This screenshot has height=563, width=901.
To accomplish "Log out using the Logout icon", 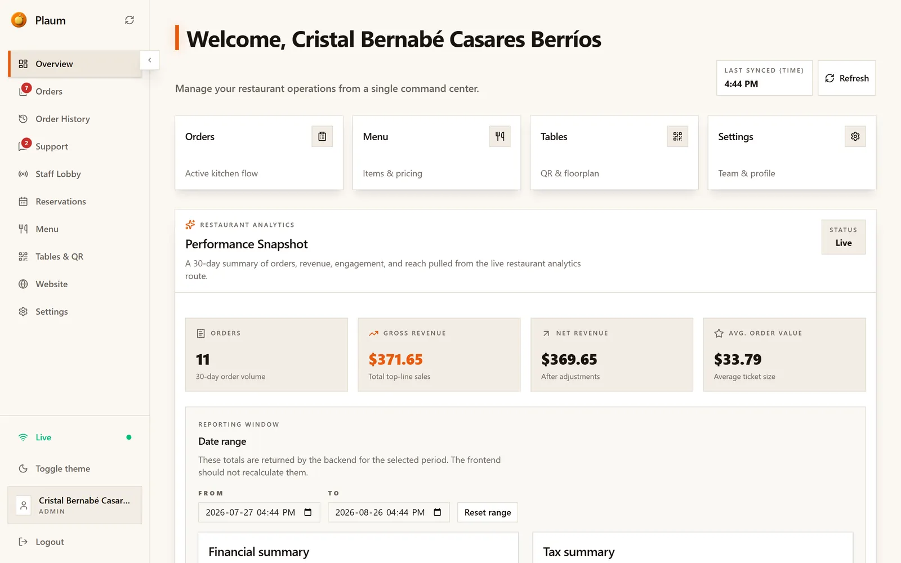I will coord(23,542).
